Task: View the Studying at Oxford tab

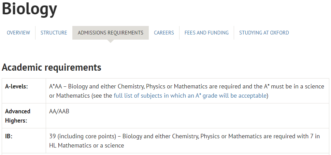Action: click(264, 33)
